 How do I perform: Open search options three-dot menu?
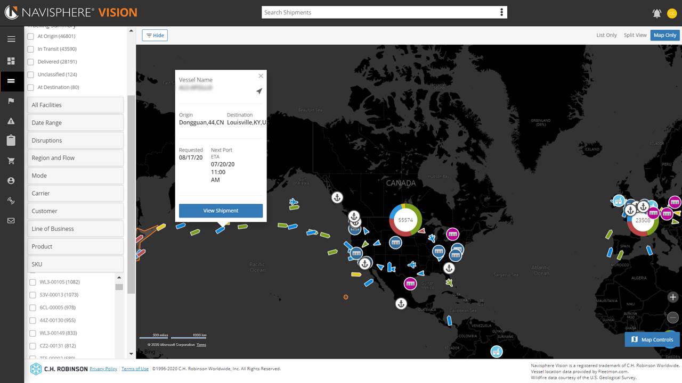coord(501,12)
